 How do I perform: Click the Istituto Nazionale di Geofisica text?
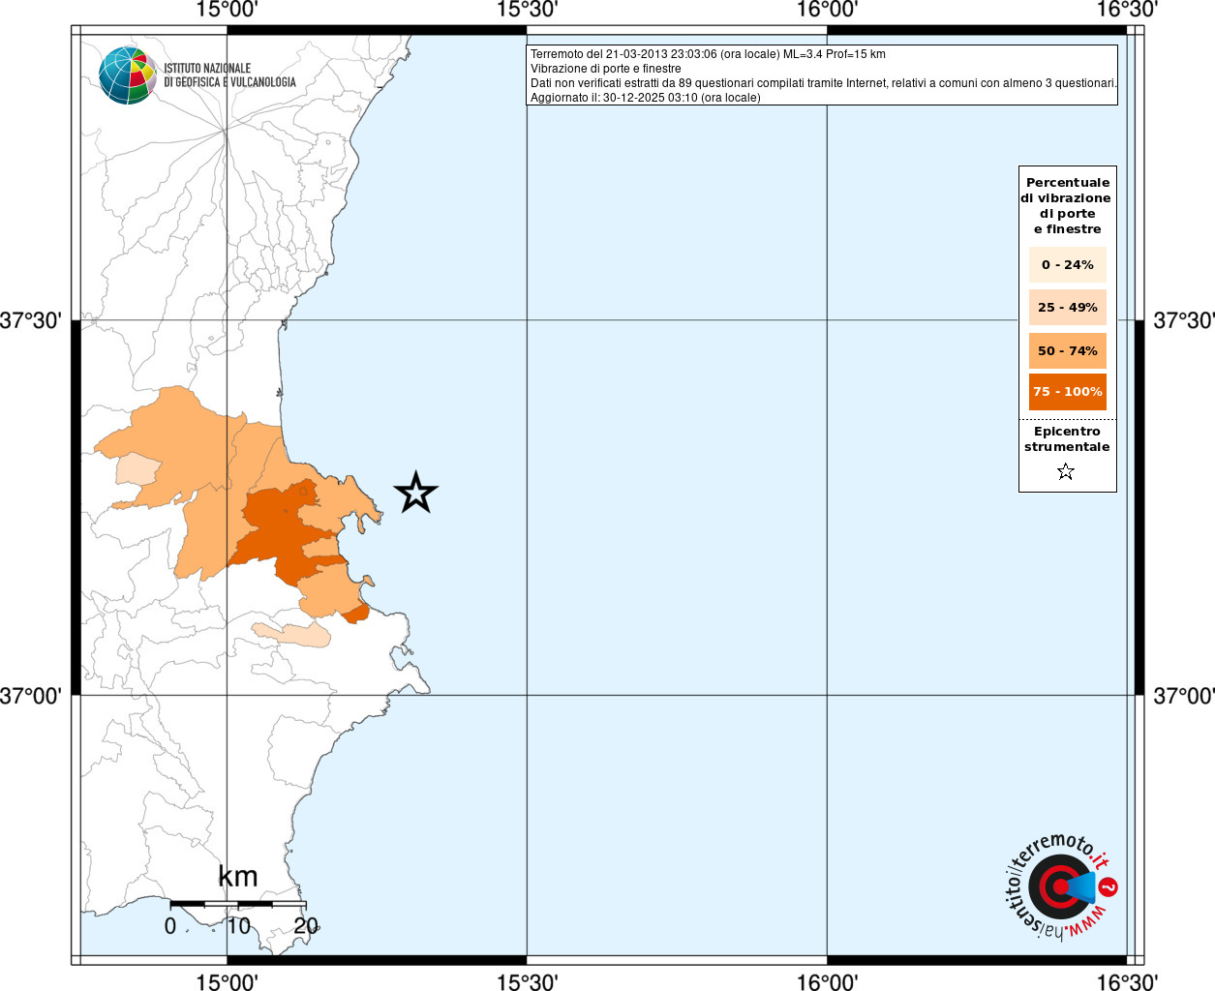229,75
